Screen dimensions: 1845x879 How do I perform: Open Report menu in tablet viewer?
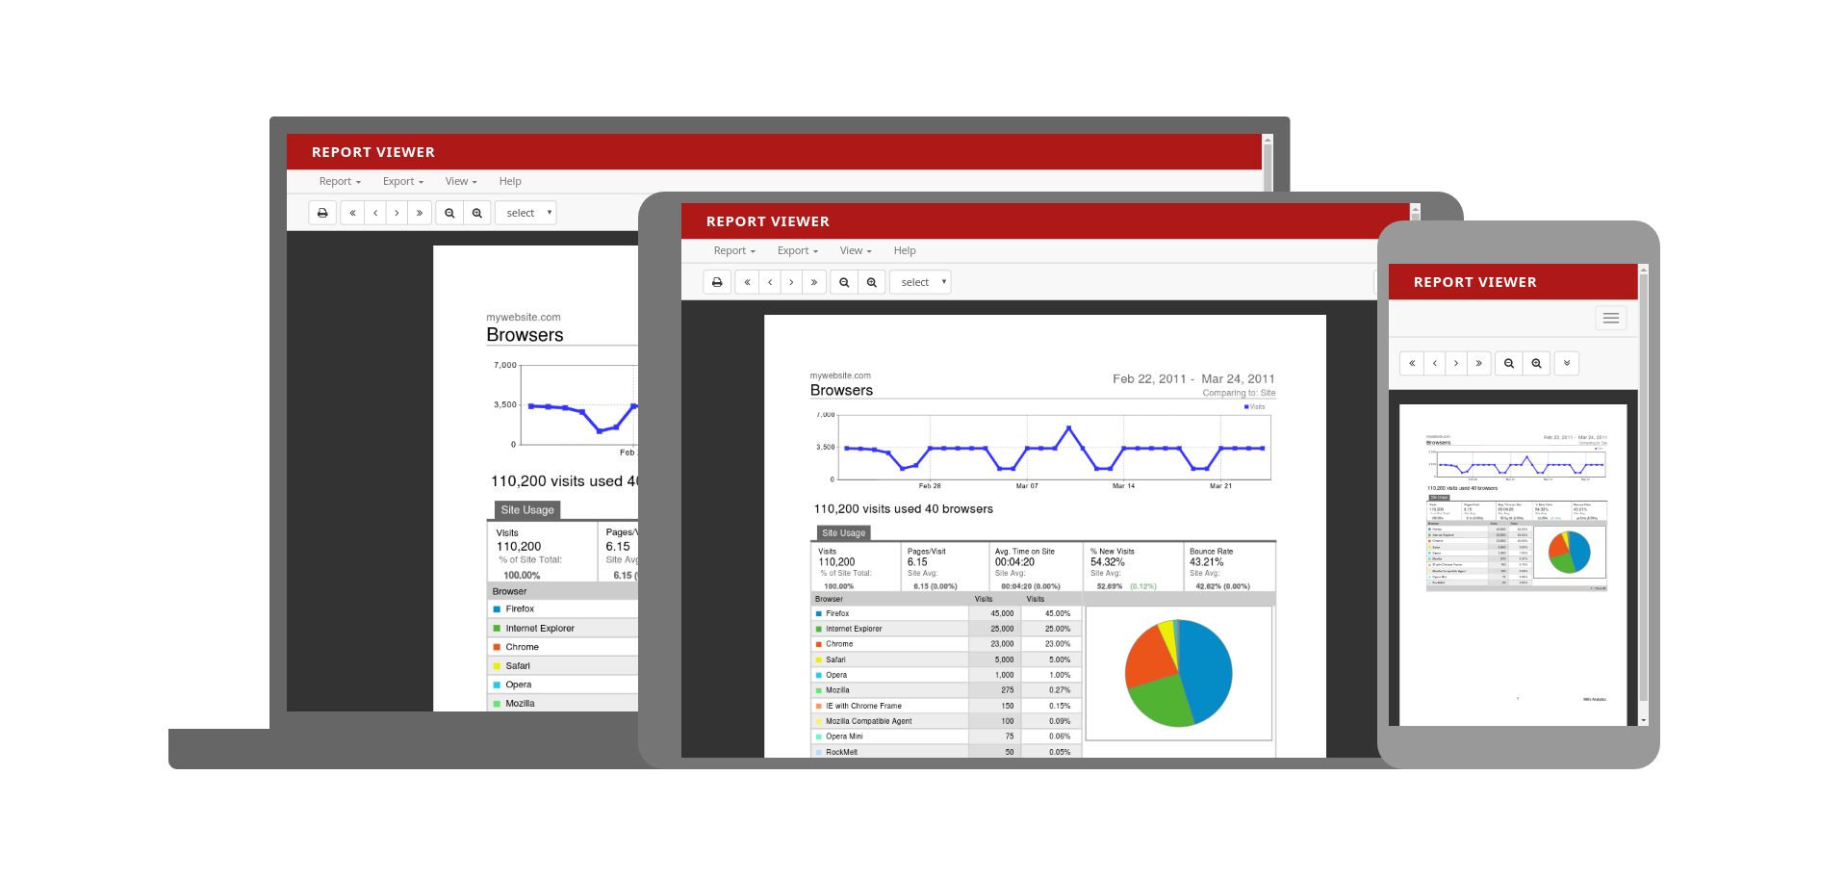(x=734, y=250)
